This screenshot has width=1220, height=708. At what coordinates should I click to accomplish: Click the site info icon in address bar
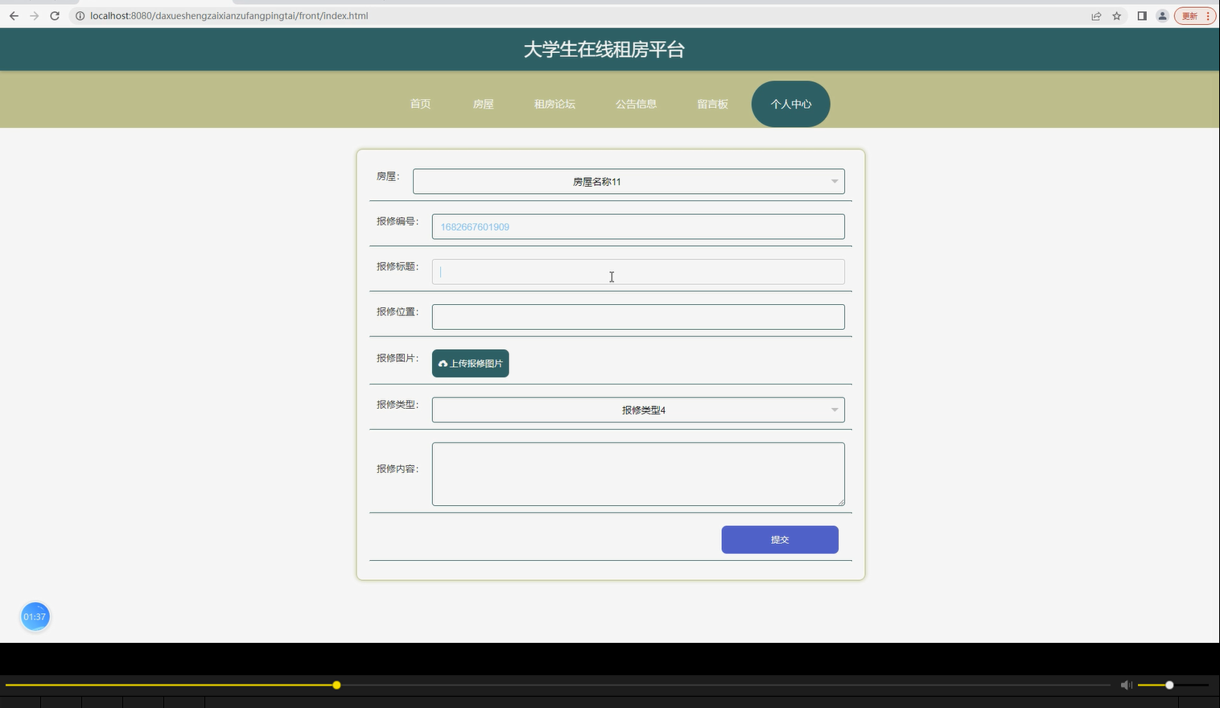80,15
